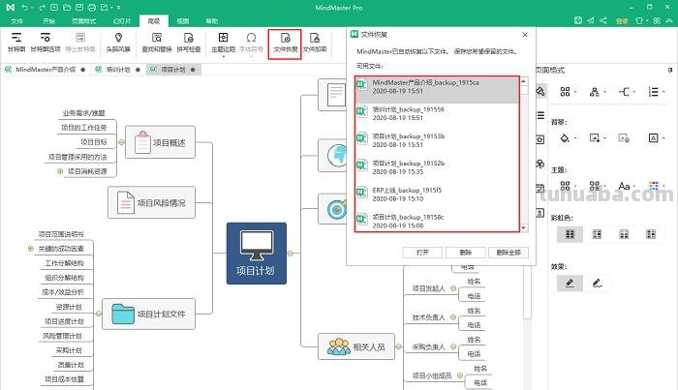Select the ERP上线_backup_1915f5 file
Image resolution: width=678 pixels, height=390 pixels.
click(x=437, y=195)
